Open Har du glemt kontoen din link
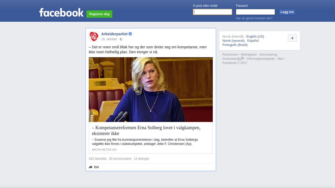335x188 pixels. (254, 18)
